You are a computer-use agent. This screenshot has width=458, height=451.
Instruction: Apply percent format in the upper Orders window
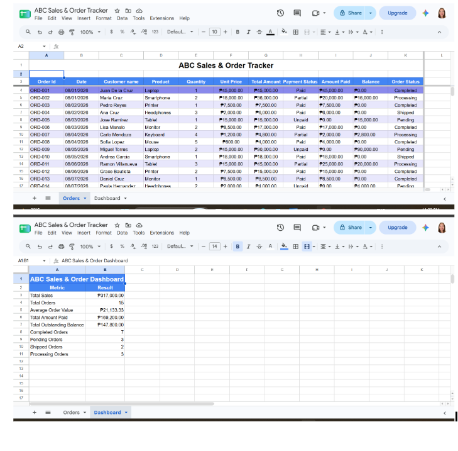[122, 32]
